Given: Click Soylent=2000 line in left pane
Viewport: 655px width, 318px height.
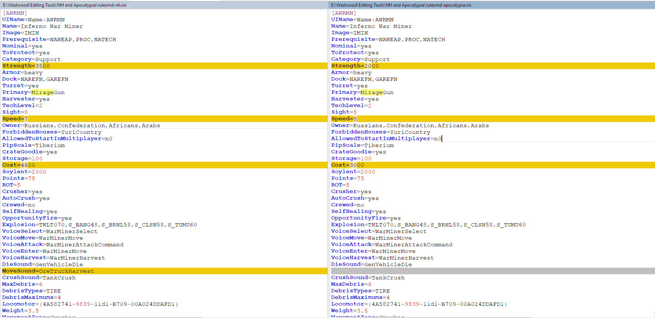Looking at the screenshot, I should (x=24, y=172).
